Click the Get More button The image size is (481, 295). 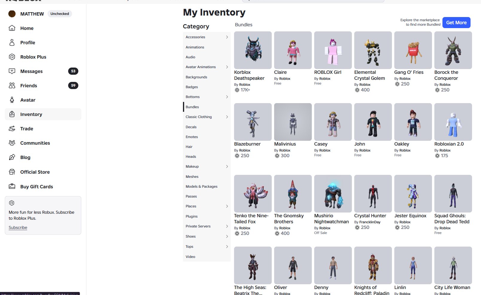(456, 23)
